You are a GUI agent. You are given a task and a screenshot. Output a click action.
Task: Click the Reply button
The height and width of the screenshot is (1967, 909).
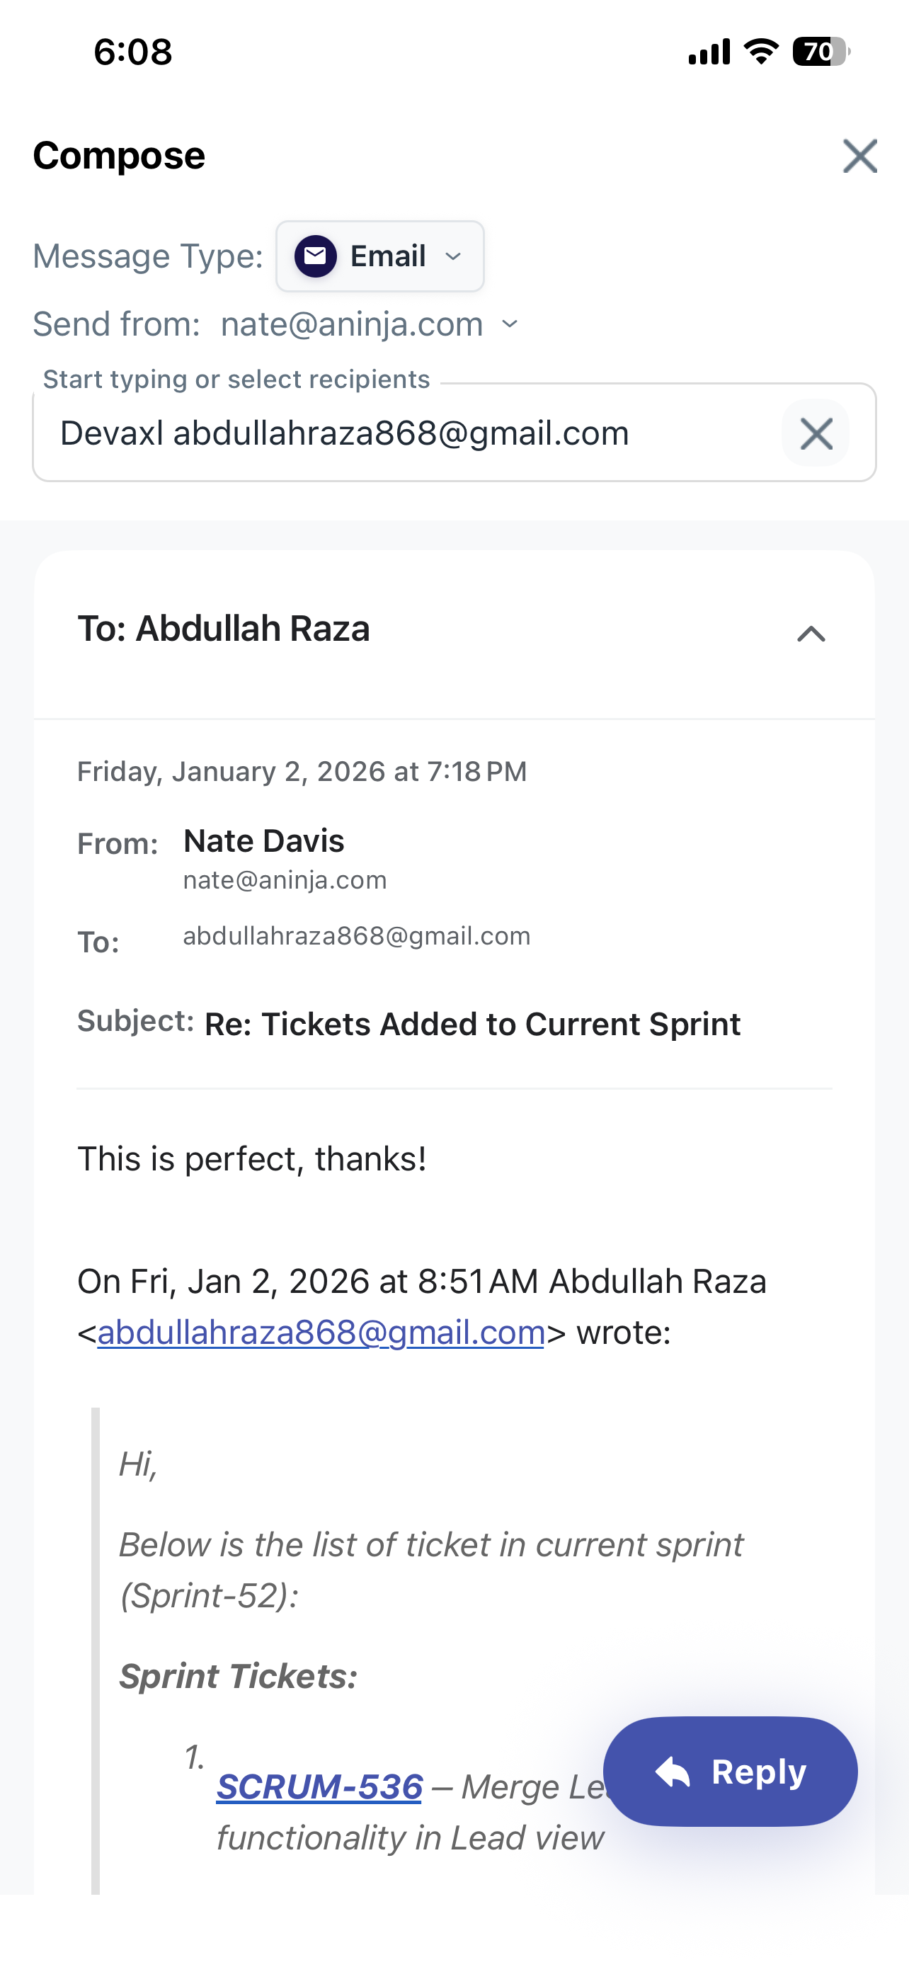pyautogui.click(x=731, y=1772)
